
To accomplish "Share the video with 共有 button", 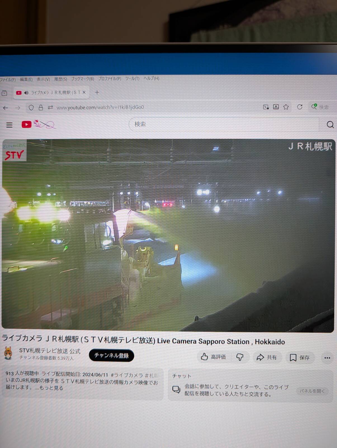I will pos(267,357).
